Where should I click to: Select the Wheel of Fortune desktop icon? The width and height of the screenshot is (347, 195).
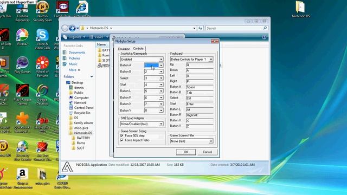[x=42, y=67]
